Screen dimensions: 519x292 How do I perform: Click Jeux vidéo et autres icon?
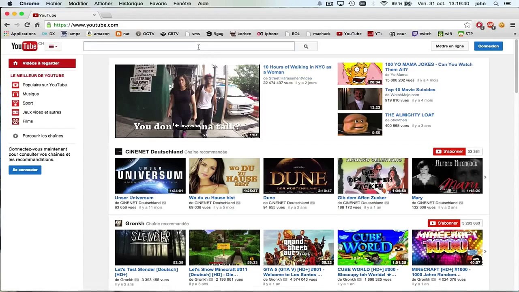[15, 112]
